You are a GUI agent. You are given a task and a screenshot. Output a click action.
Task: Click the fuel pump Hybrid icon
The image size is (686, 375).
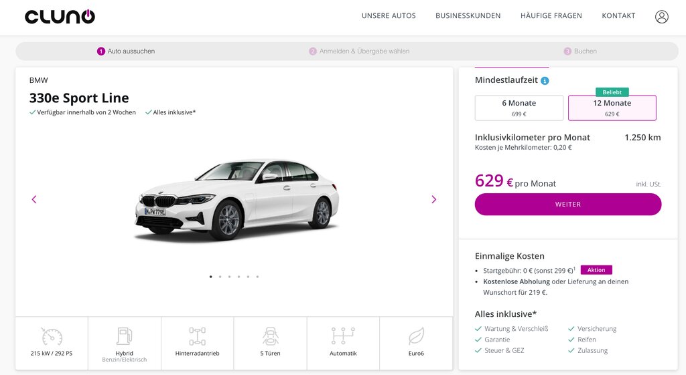click(124, 336)
